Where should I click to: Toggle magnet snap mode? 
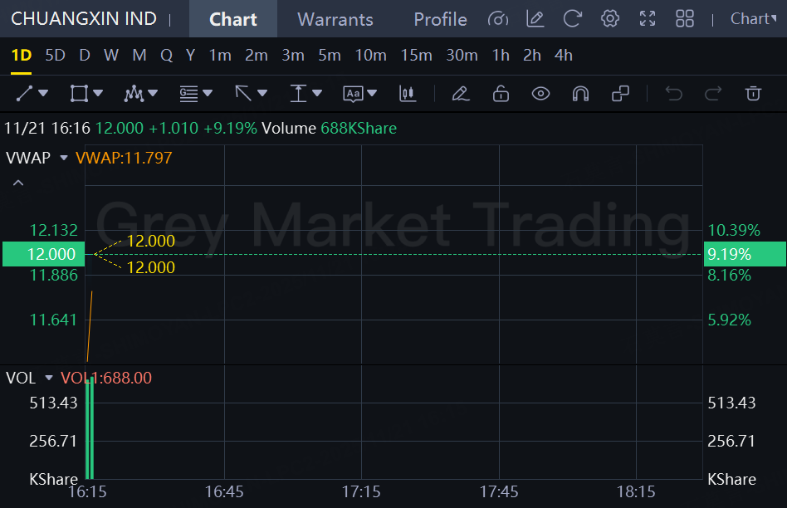[x=580, y=94]
